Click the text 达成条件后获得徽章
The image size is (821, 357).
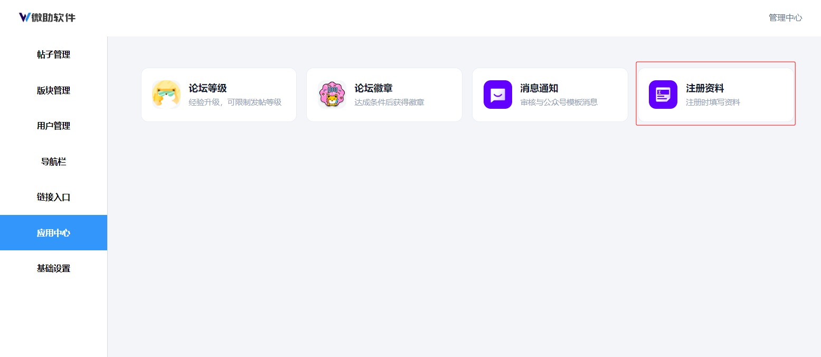click(389, 102)
